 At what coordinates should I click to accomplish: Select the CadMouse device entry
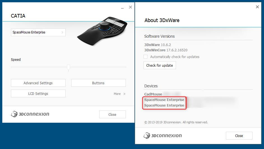pyautogui.click(x=153, y=94)
